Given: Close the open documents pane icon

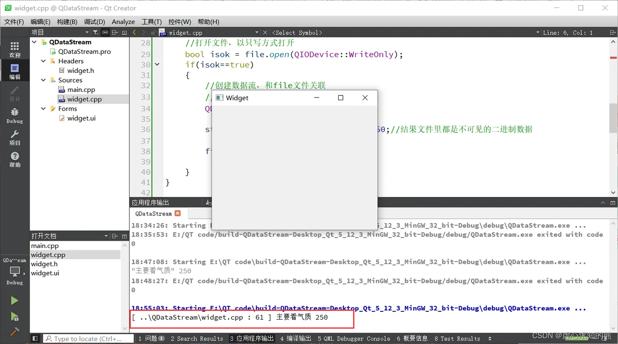Looking at the screenshot, I should [124, 236].
